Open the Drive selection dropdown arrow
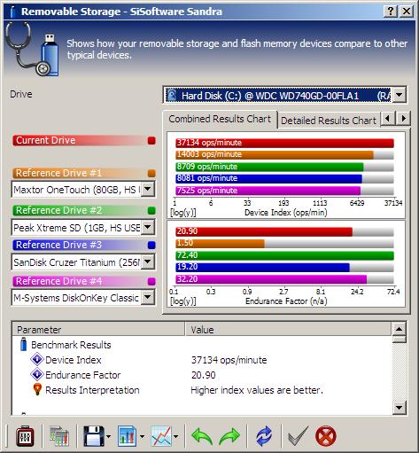 pyautogui.click(x=400, y=95)
